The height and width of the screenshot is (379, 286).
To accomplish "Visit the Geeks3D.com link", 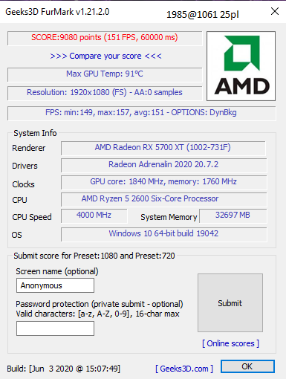I will [x=184, y=369].
